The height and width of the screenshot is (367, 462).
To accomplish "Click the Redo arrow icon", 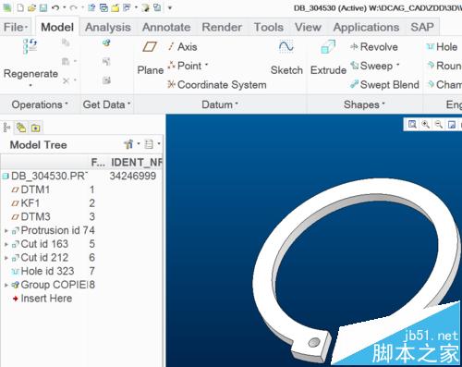I will pyautogui.click(x=73, y=7).
